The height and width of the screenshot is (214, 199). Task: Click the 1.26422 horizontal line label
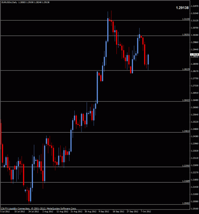pyautogui.click(x=186, y=100)
